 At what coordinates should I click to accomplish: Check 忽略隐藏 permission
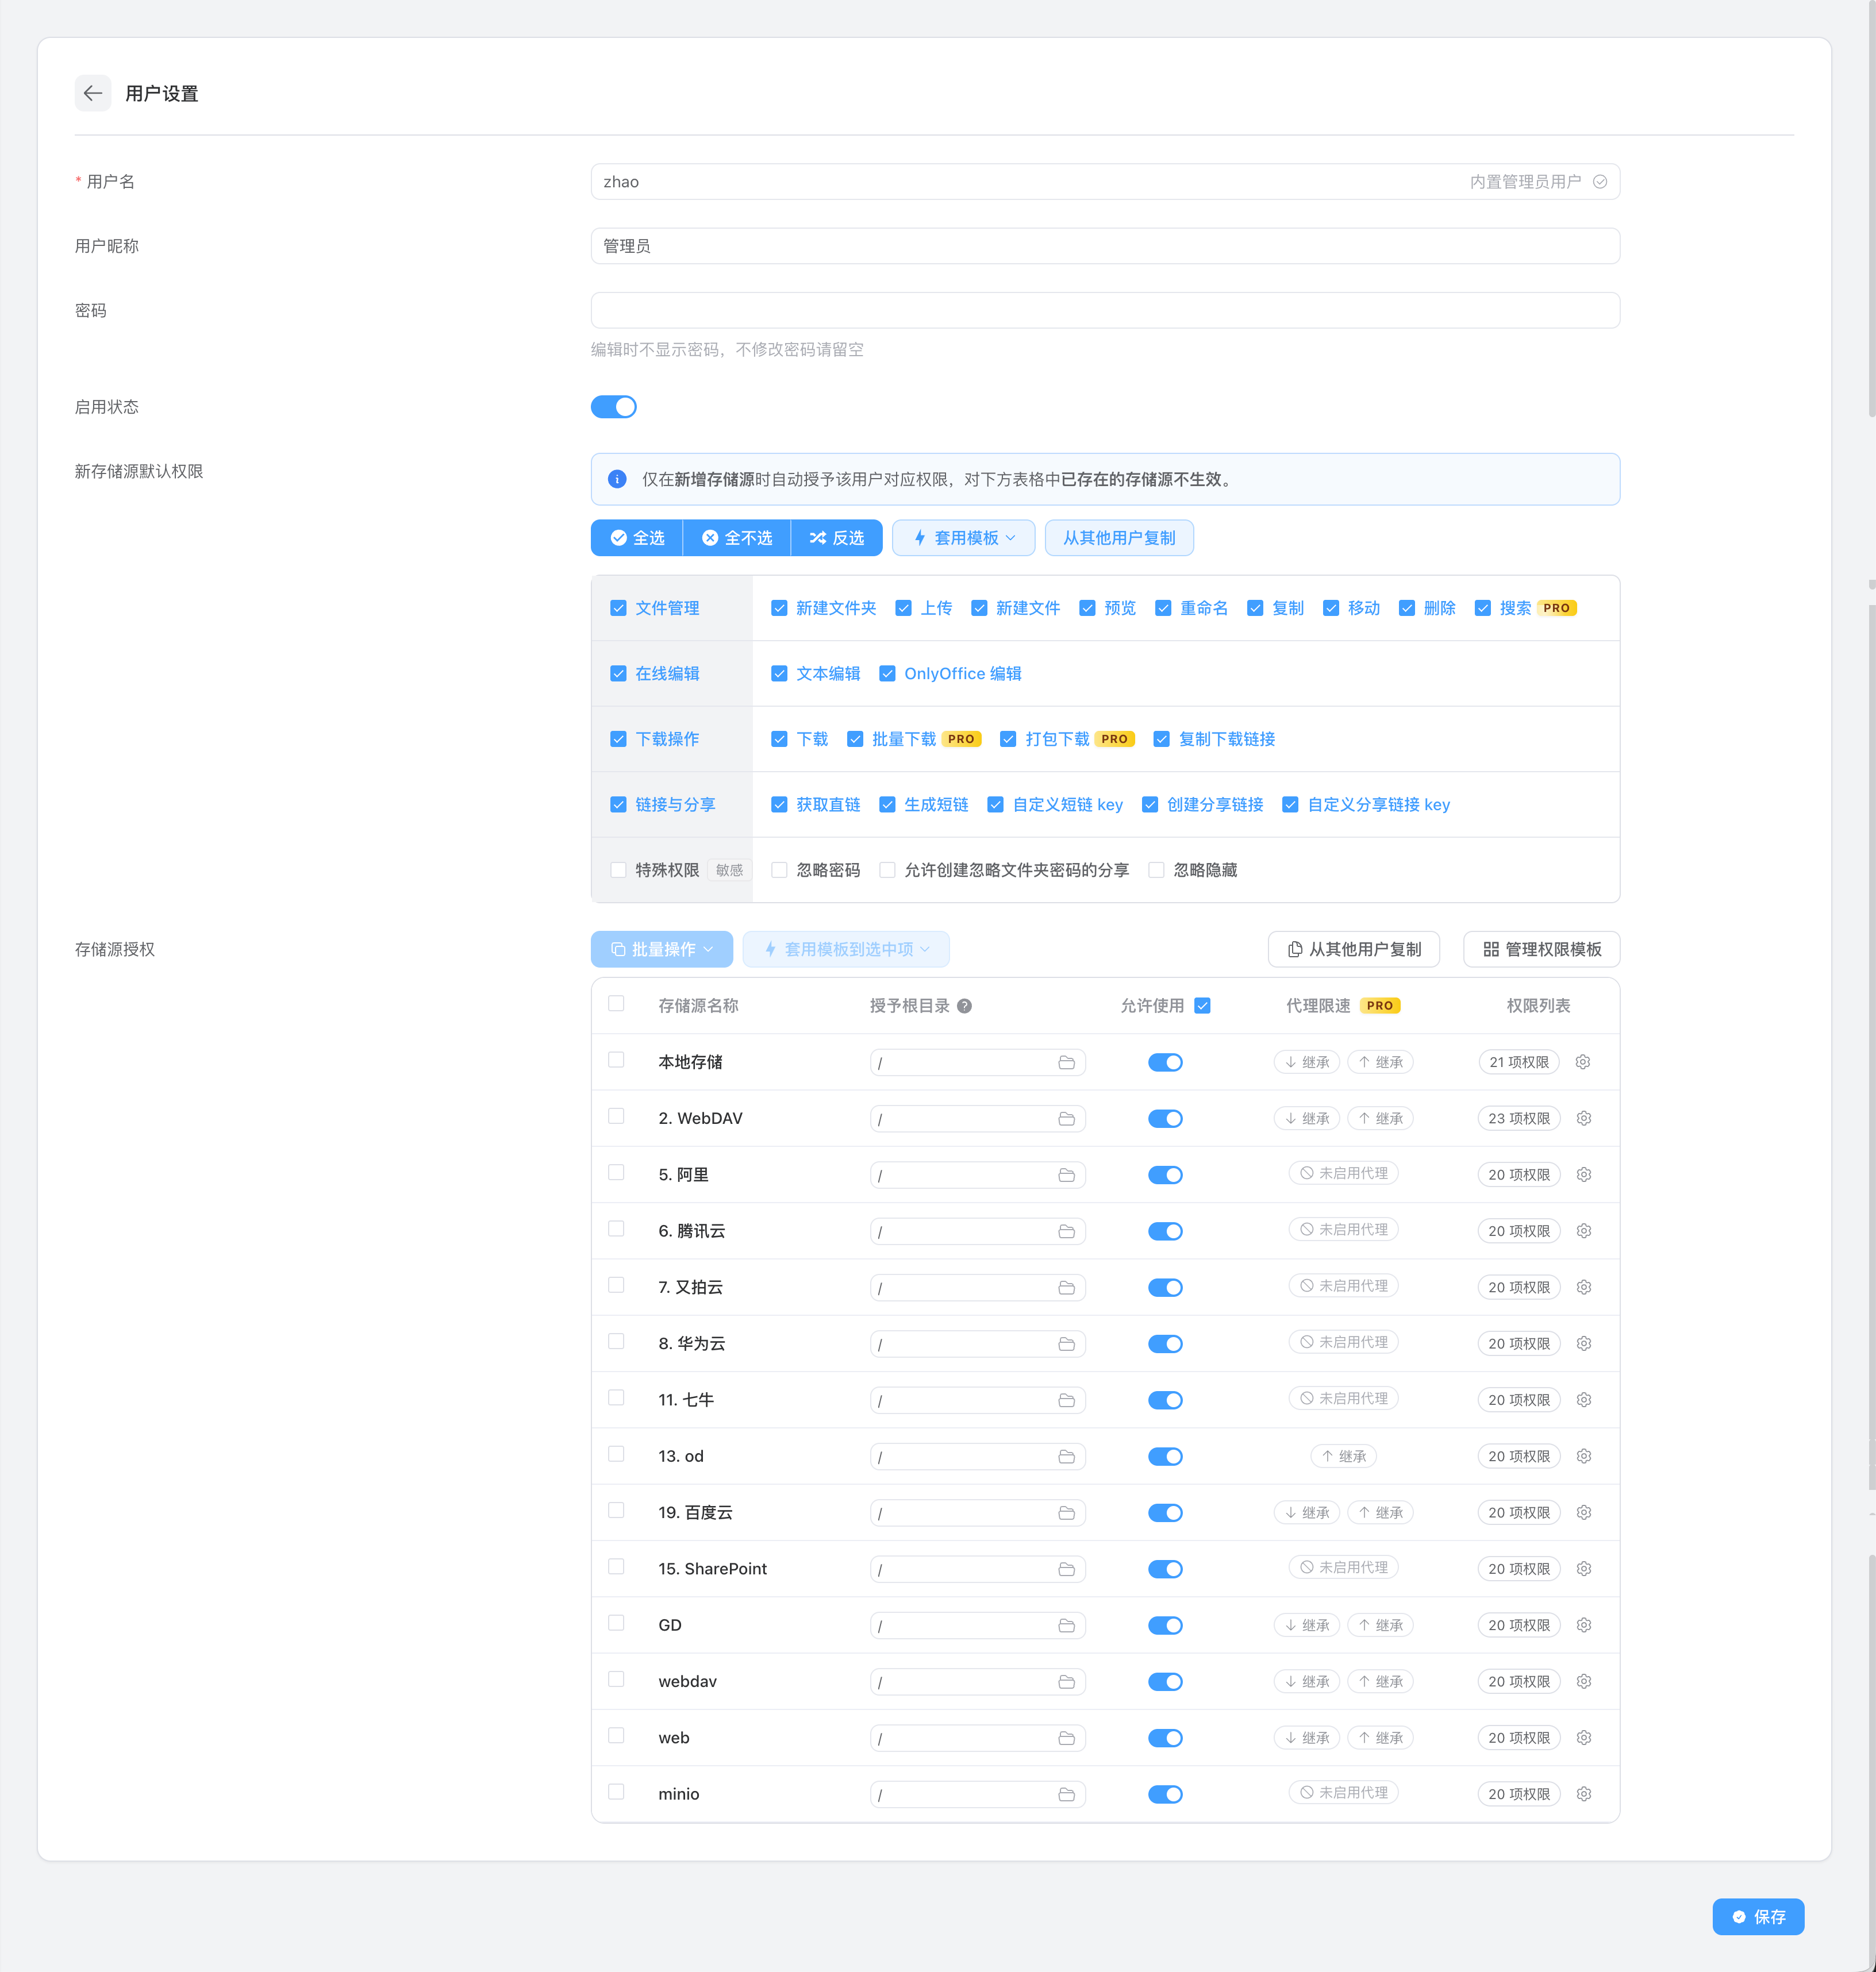point(1156,869)
